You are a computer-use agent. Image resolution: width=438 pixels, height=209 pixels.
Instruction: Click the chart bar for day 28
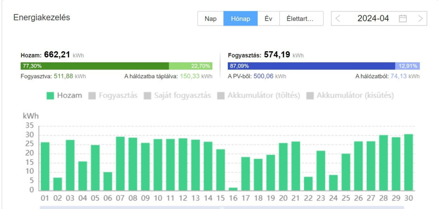384,163
